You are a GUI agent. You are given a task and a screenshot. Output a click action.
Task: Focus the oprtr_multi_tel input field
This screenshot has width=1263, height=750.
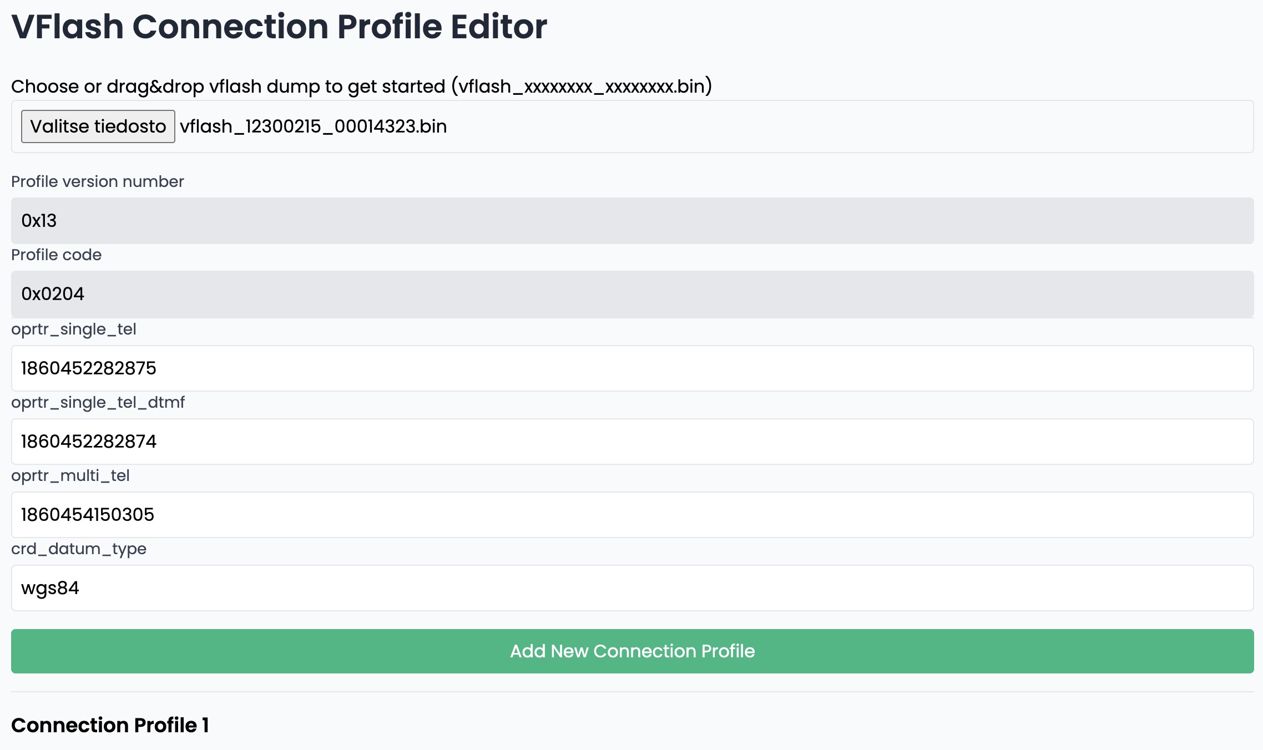[633, 515]
